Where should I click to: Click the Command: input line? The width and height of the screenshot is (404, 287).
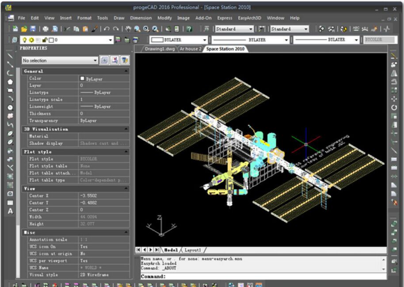(x=263, y=276)
